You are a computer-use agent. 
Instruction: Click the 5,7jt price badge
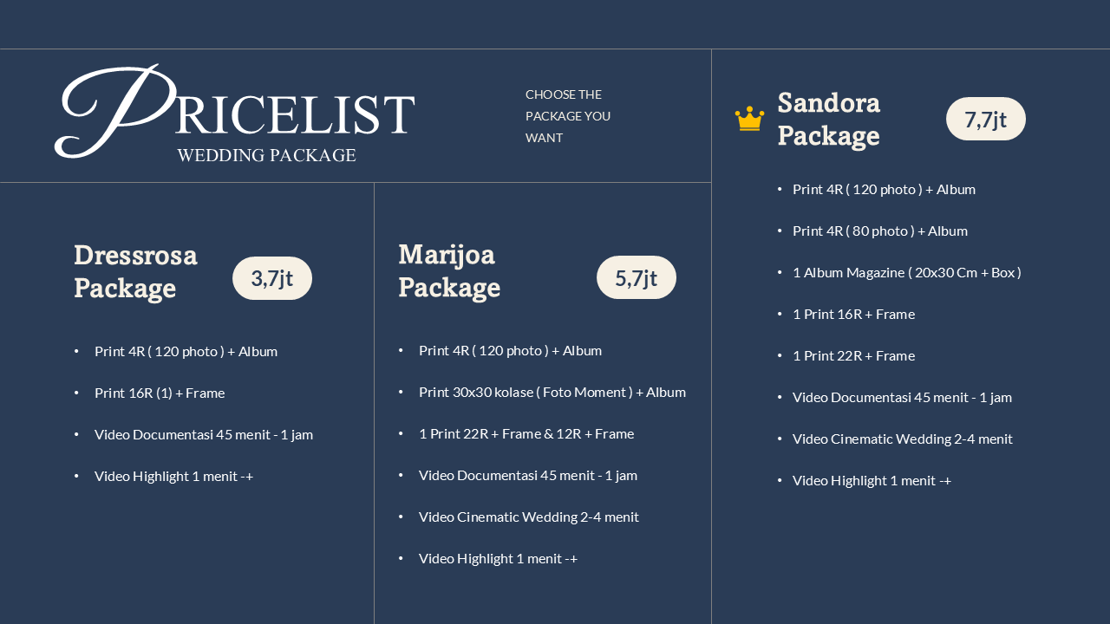[x=637, y=278]
